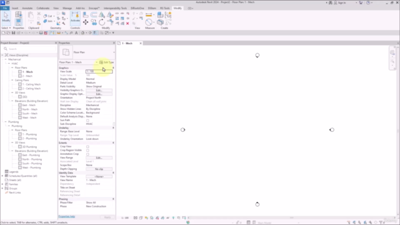This screenshot has height=225, width=400.
Task: Click the west elevation marker in the view
Action: pos(182,130)
